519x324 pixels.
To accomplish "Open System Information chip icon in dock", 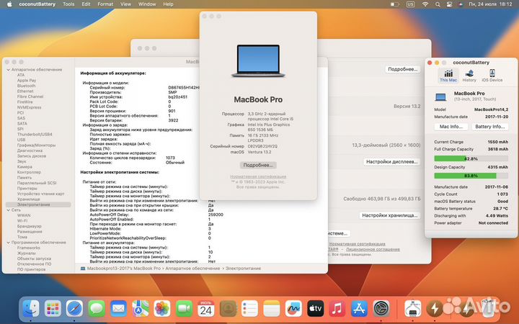I will coord(413,309).
